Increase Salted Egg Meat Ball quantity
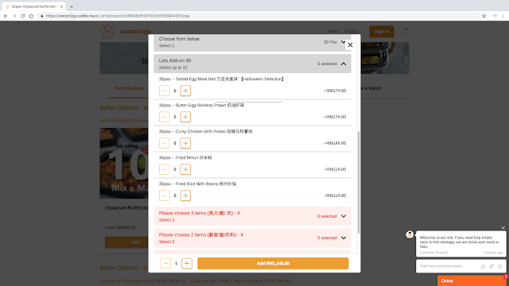The image size is (509, 286). [185, 91]
